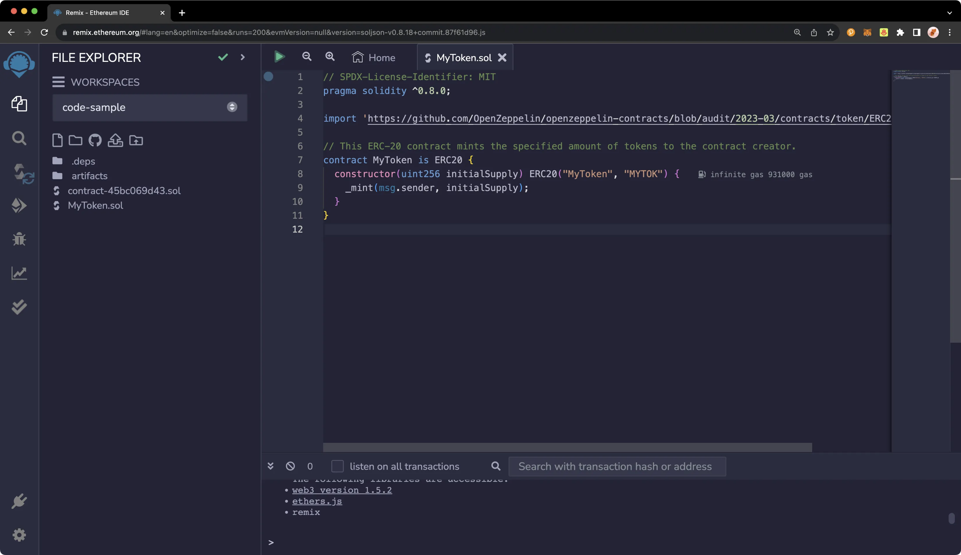Click the gas estimate icon on line 8

point(702,174)
